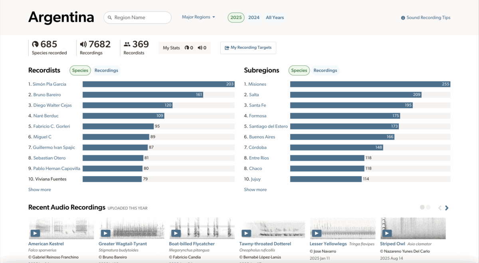This screenshot has height=263, width=479.
Task: Click the recordists people icon beside 369
Action: (x=127, y=44)
